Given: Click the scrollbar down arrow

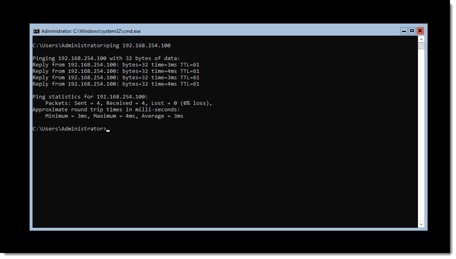Looking at the screenshot, I should point(421,224).
